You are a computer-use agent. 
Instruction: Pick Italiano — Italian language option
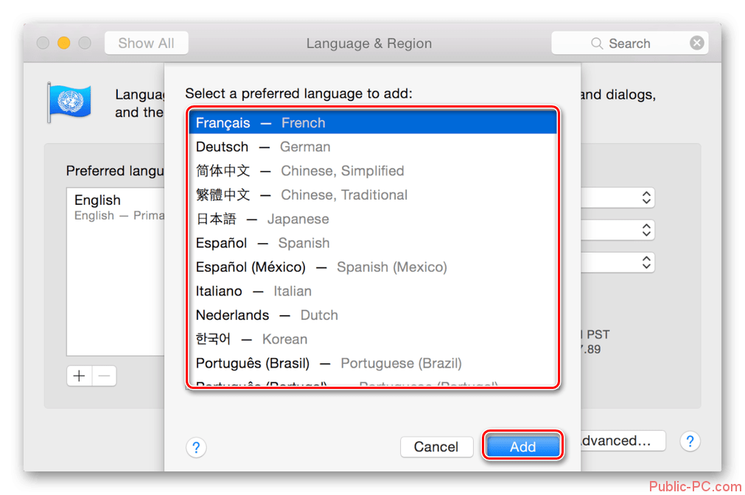[x=253, y=291]
